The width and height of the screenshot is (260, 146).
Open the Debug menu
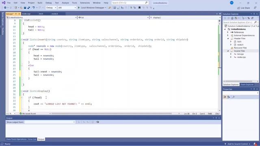[x=48, y=3]
